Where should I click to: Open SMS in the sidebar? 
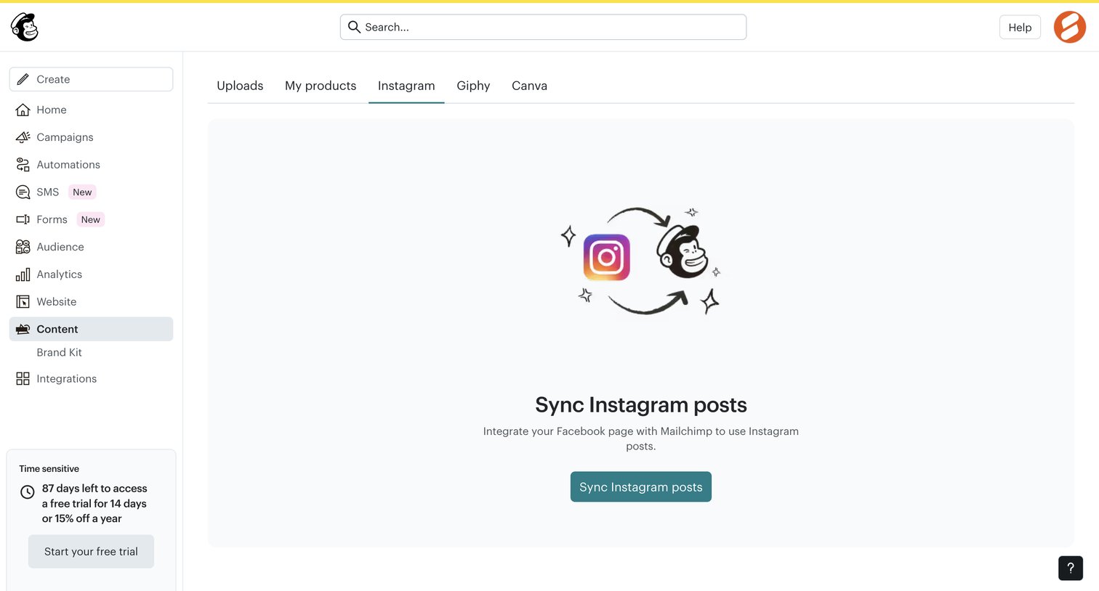91,192
